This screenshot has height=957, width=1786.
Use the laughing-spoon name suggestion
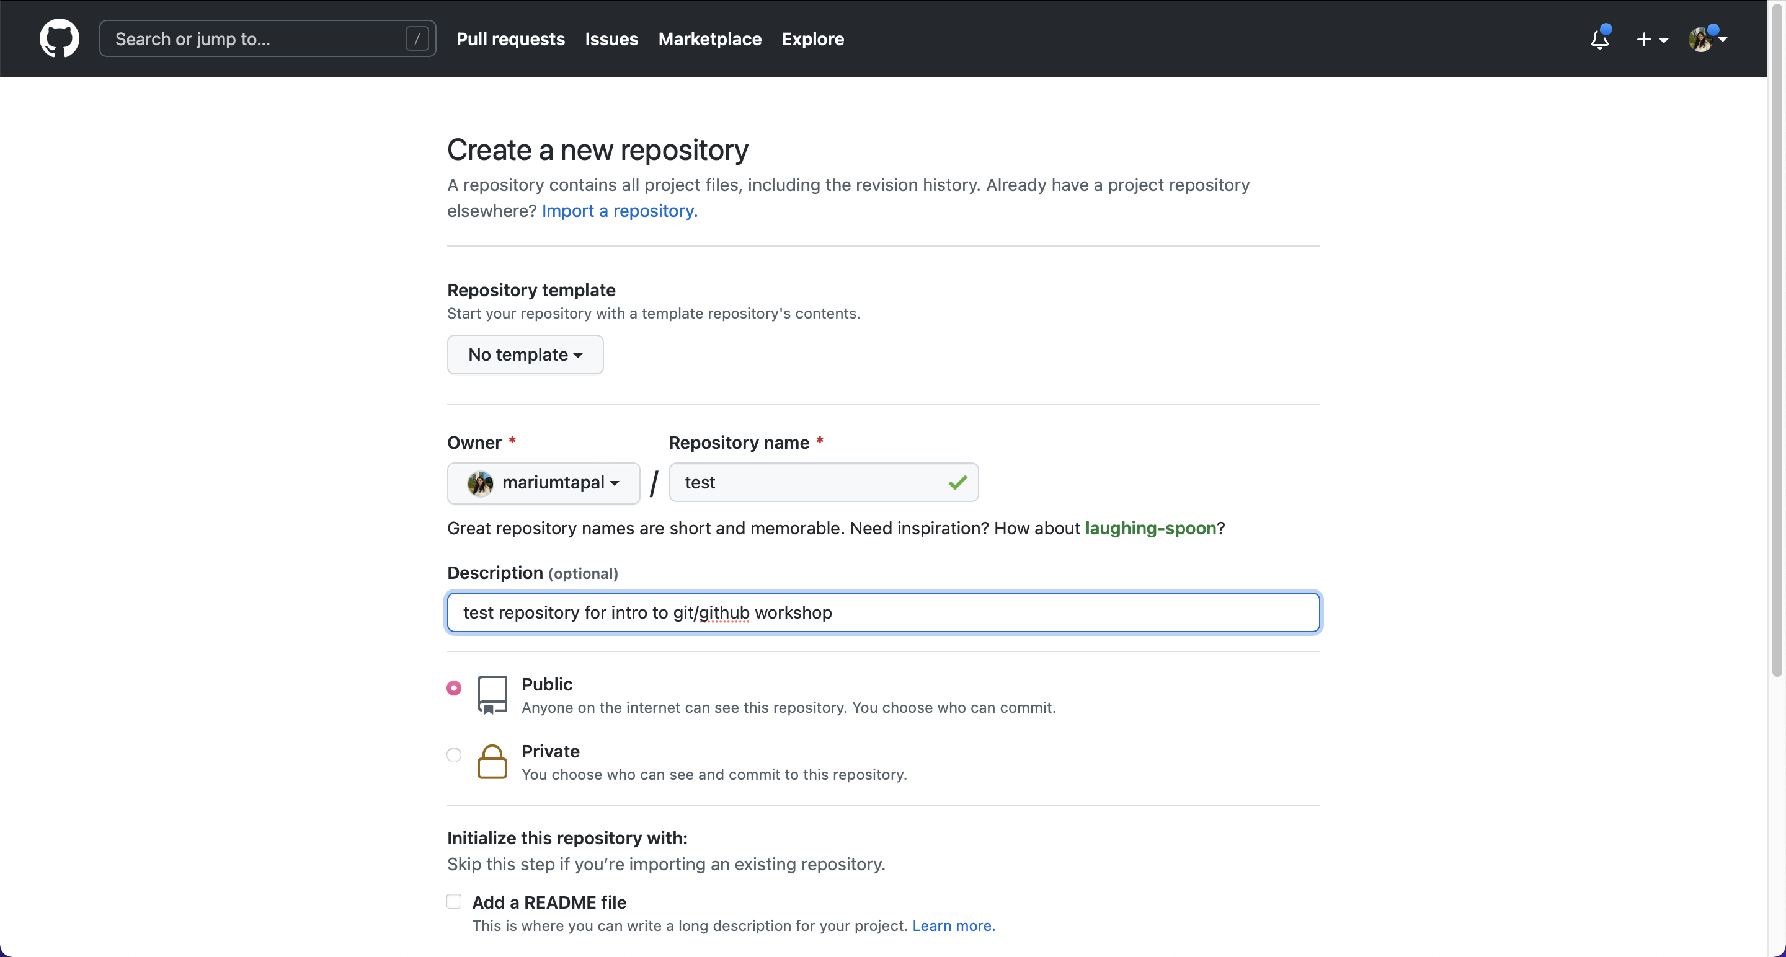1150,528
